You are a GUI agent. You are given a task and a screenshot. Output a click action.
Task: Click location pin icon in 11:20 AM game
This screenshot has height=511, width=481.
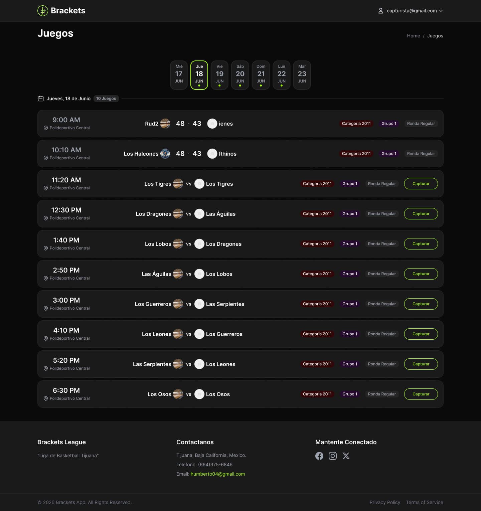pos(46,188)
